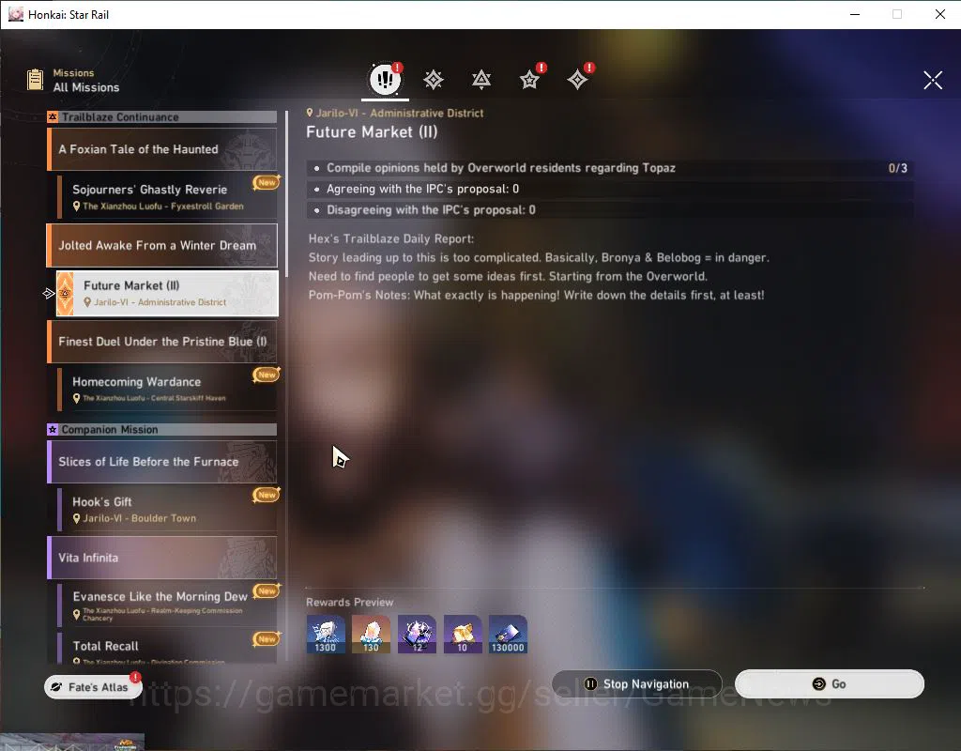Open the Trailblaze Mission tab icon
961x751 pixels.
[x=434, y=80]
